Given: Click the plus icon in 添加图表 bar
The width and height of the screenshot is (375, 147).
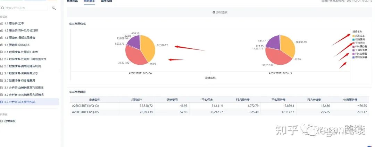Looking at the screenshot, I should pyautogui.click(x=214, y=12).
